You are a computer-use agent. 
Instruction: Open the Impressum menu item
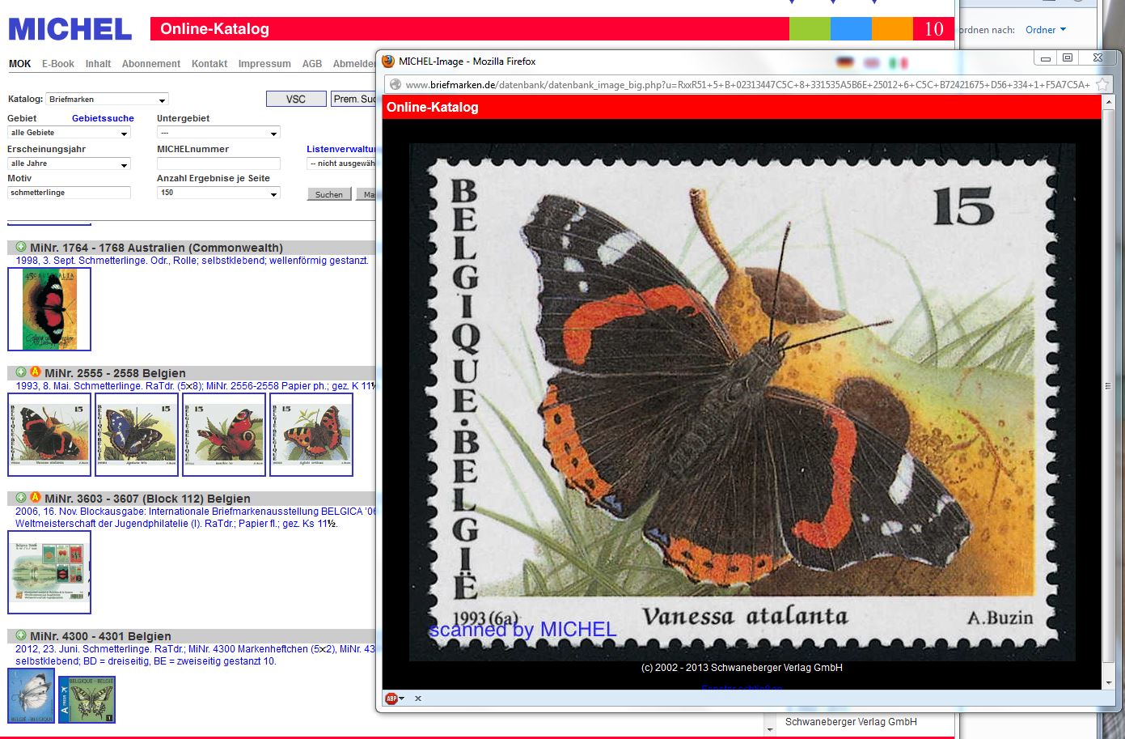pos(264,64)
